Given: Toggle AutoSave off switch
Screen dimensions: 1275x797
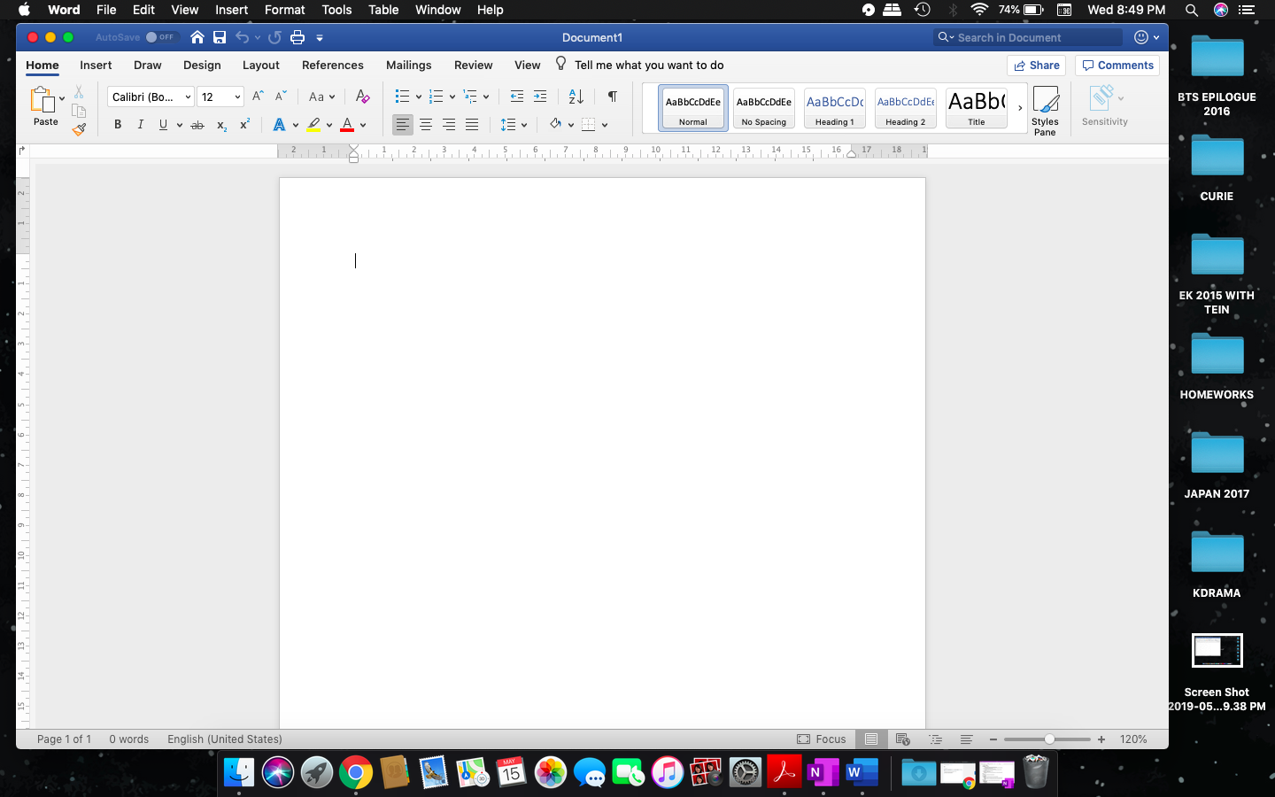Looking at the screenshot, I should tap(162, 37).
